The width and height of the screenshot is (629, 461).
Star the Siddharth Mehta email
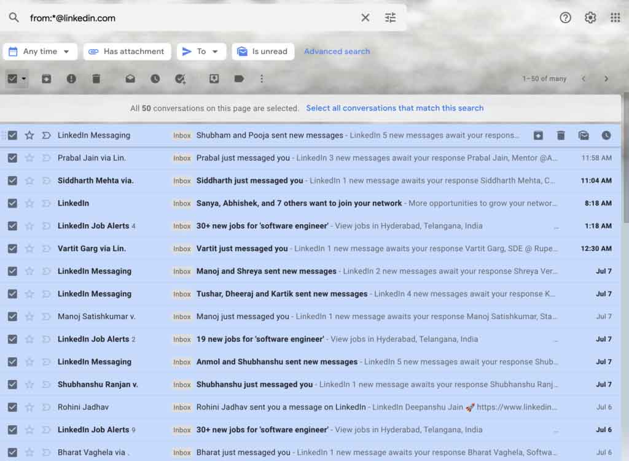coord(29,181)
